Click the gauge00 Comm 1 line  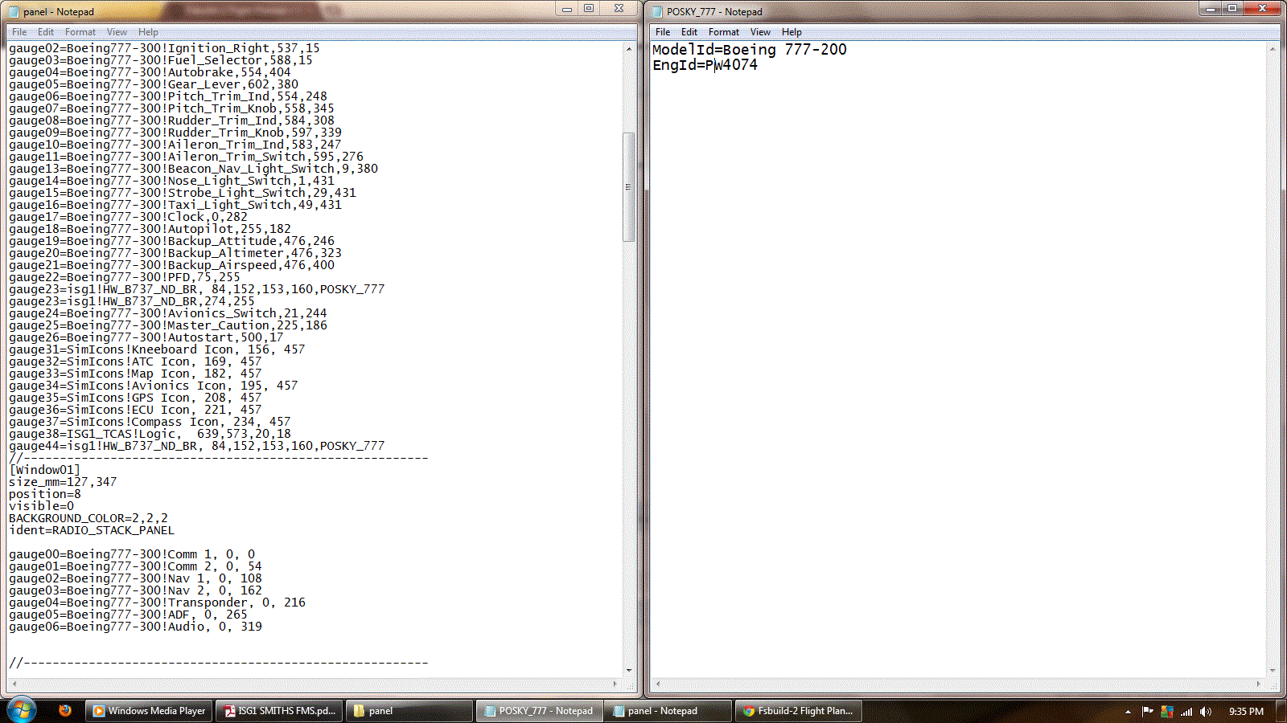click(x=132, y=554)
